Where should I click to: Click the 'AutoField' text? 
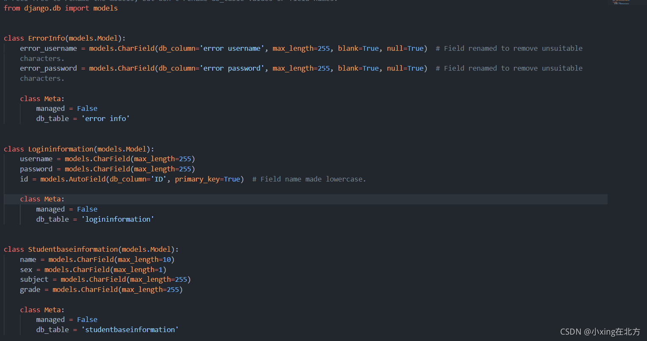tap(87, 179)
